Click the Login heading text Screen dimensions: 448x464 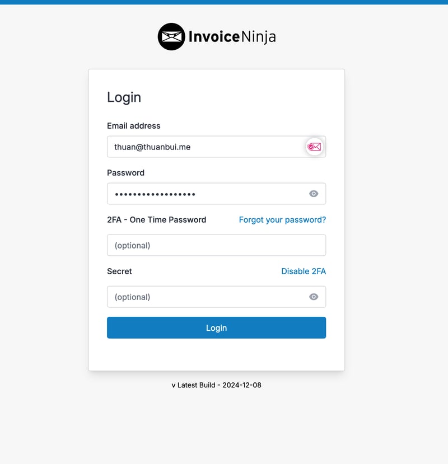124,97
